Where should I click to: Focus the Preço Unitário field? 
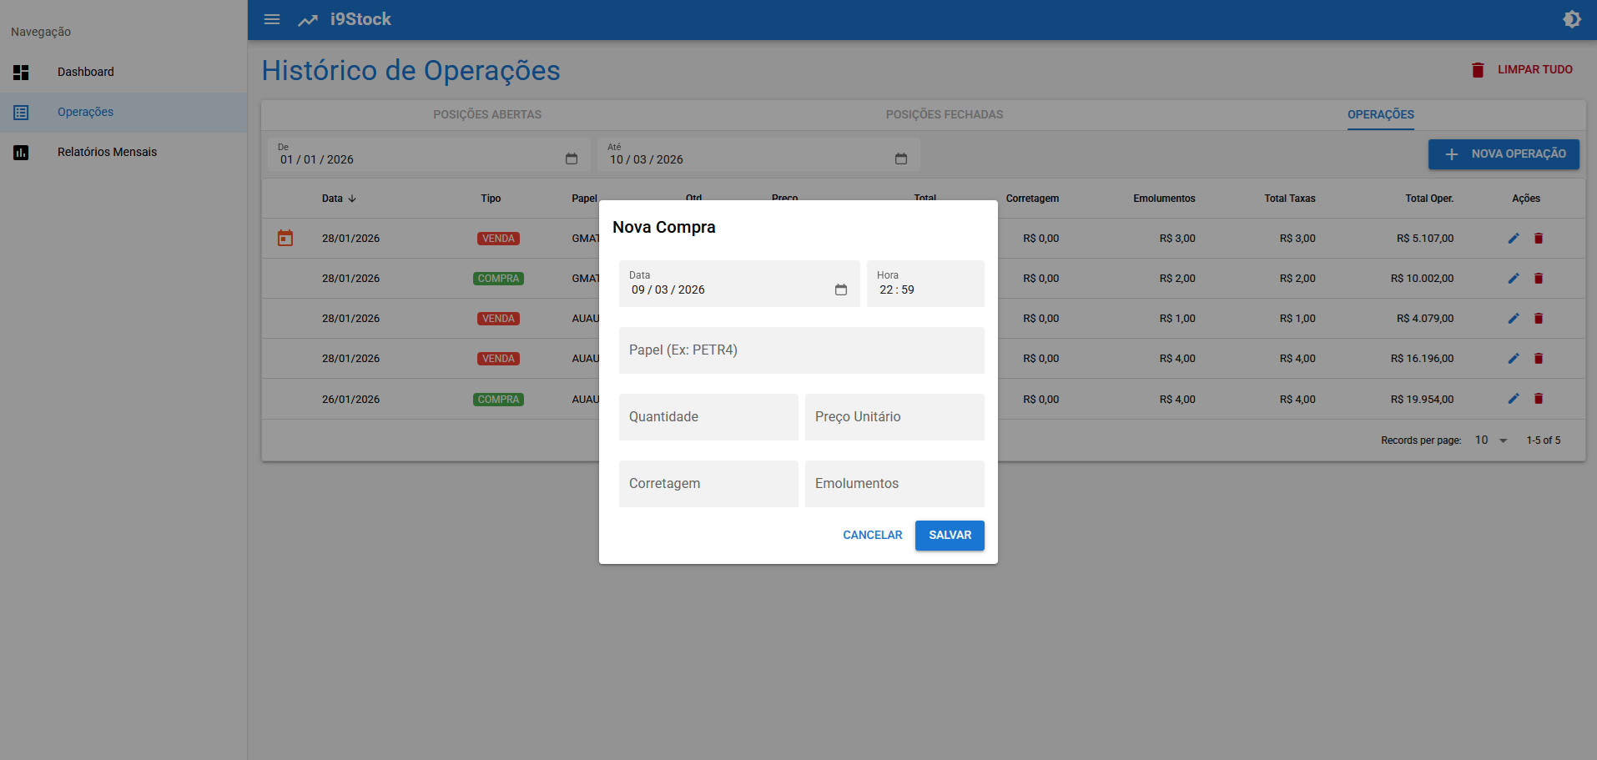894,417
